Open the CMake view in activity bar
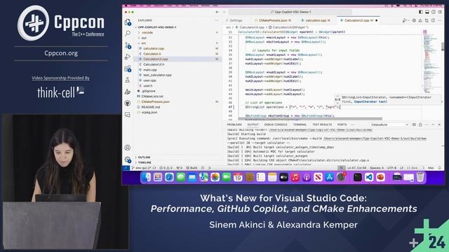The image size is (449, 252). tap(128, 92)
